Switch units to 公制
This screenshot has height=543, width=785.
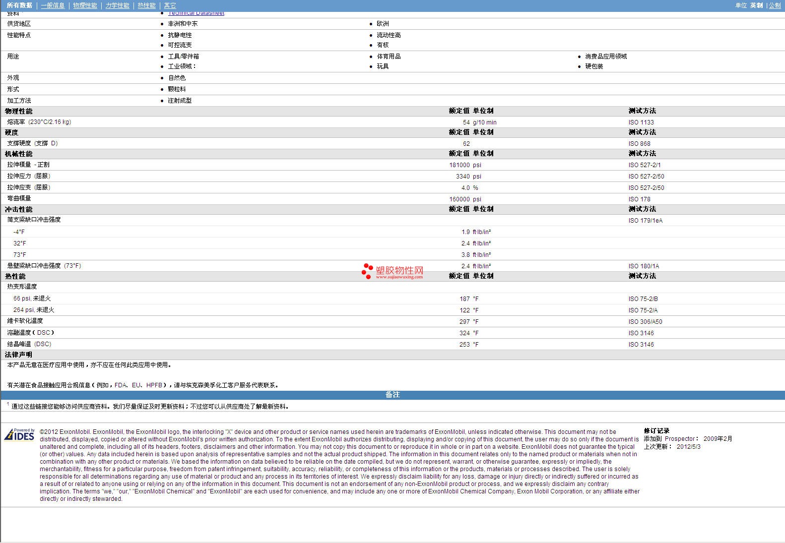click(775, 5)
